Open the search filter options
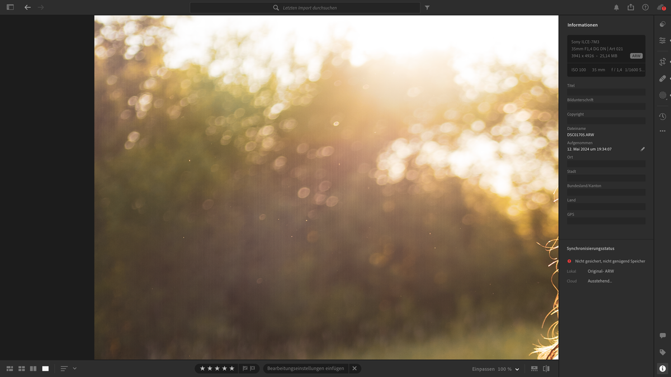The width and height of the screenshot is (671, 377). (427, 8)
